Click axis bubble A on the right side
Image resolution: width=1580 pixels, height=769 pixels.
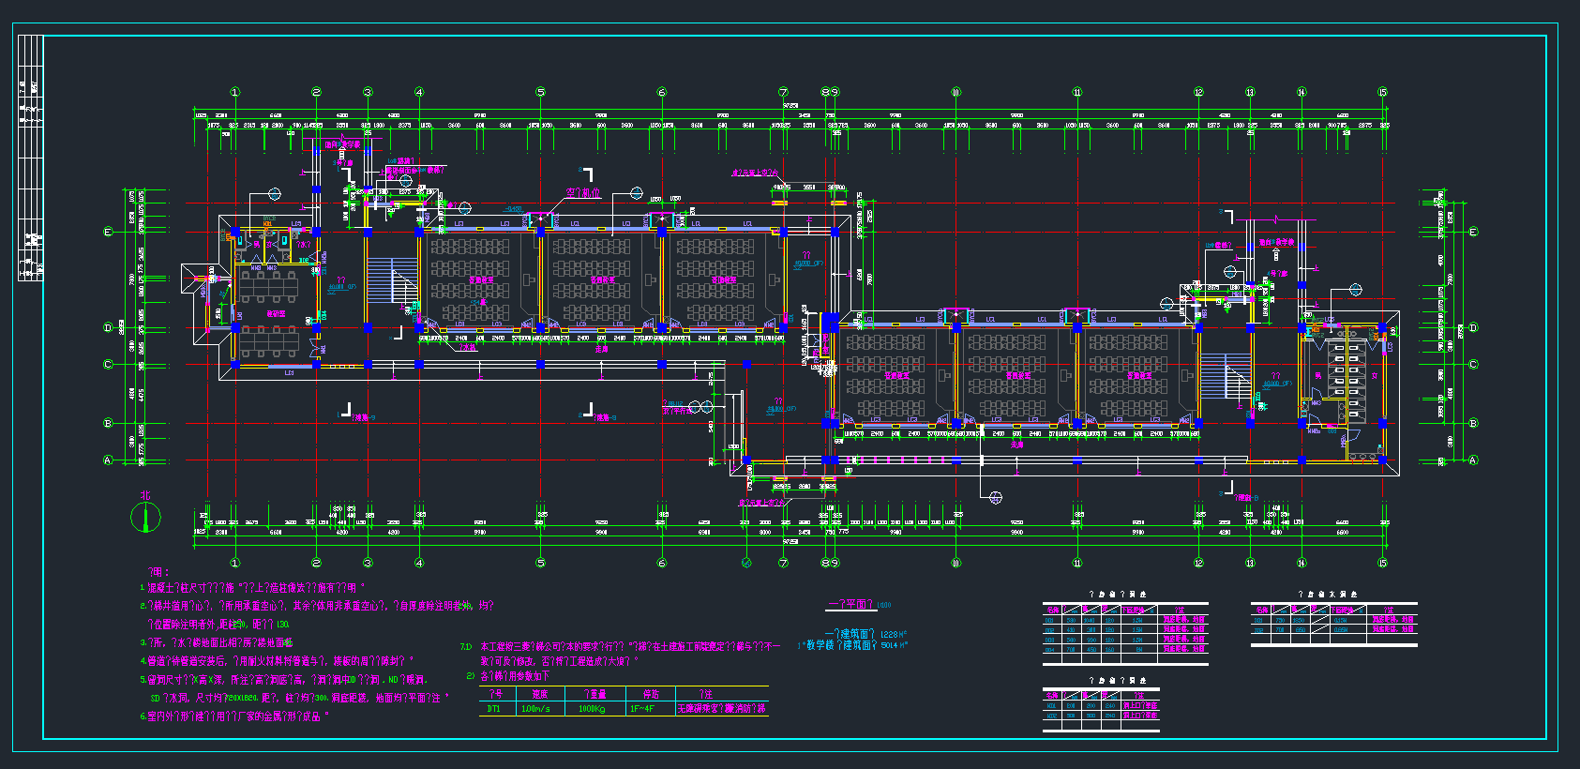[1473, 460]
